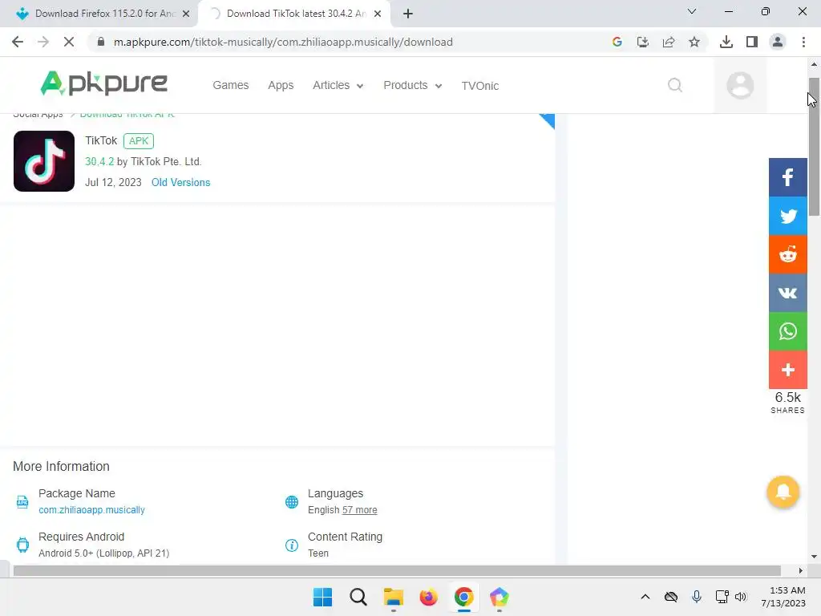Open the pentagon-shaped taskbar app
This screenshot has height=616, width=821.
[499, 597]
